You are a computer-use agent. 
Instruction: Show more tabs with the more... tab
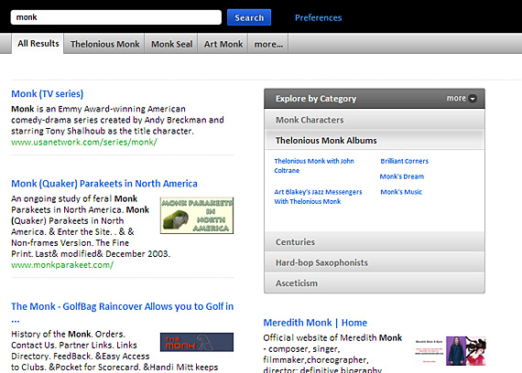(268, 44)
